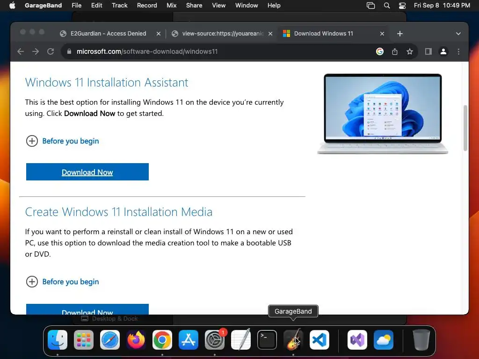Open a new browser tab
479x359 pixels.
(400, 34)
